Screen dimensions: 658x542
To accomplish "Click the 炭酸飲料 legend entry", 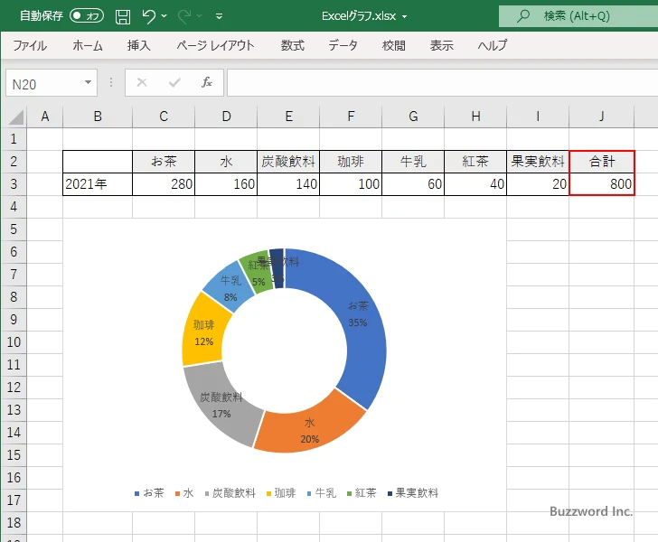I will [x=230, y=493].
